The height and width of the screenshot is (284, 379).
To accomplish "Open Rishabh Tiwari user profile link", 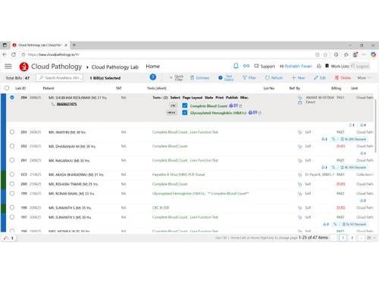I will pyautogui.click(x=299, y=66).
